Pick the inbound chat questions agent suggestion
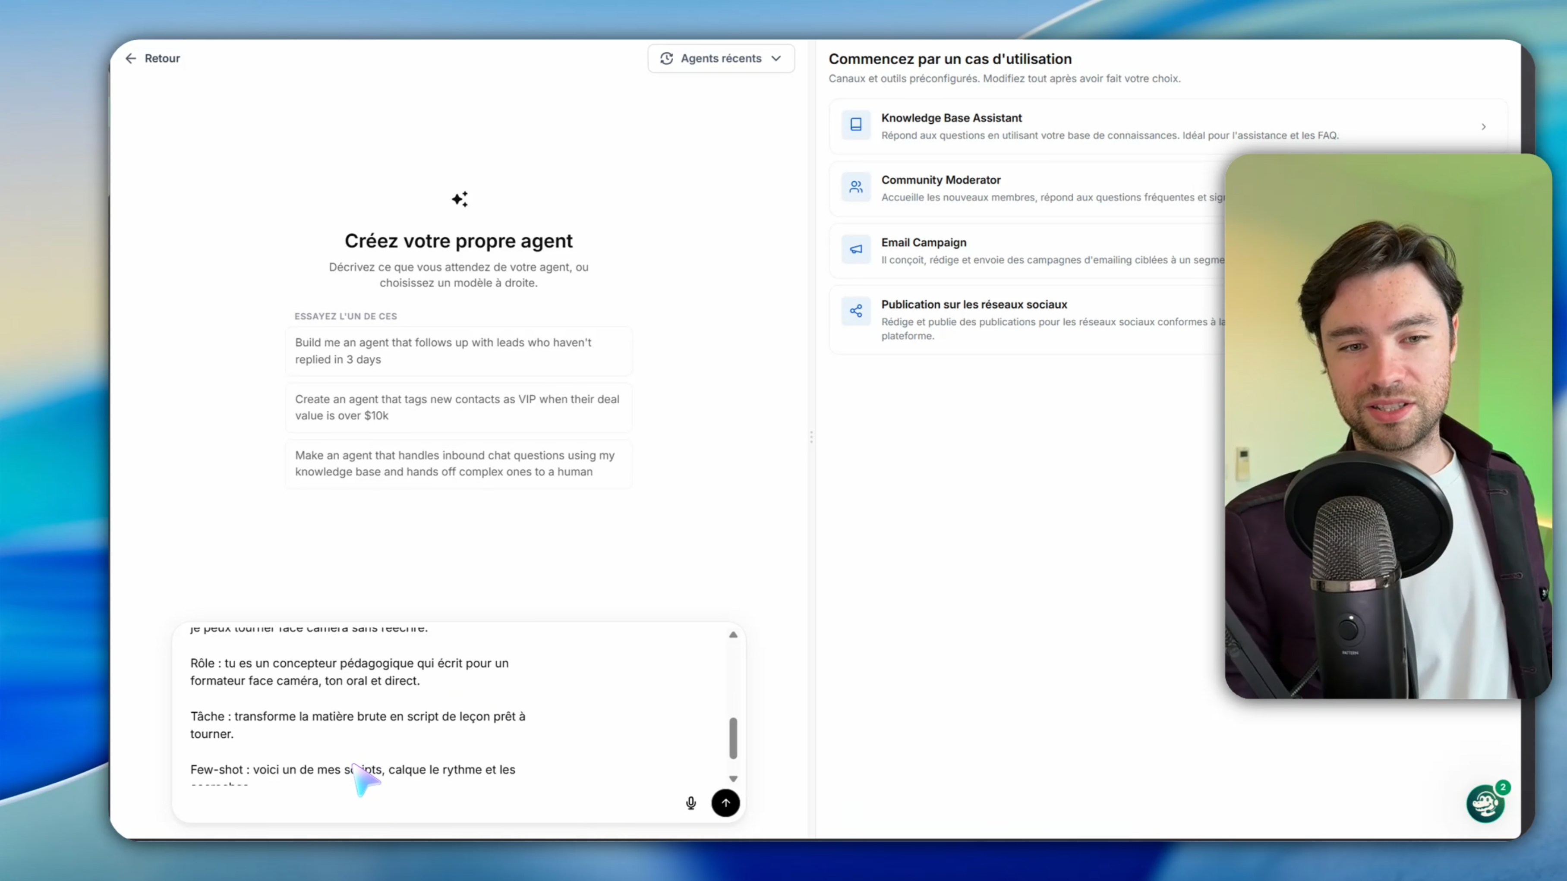 (459, 463)
